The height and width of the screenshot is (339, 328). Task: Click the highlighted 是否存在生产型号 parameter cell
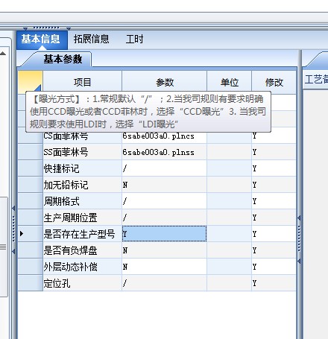pos(164,234)
